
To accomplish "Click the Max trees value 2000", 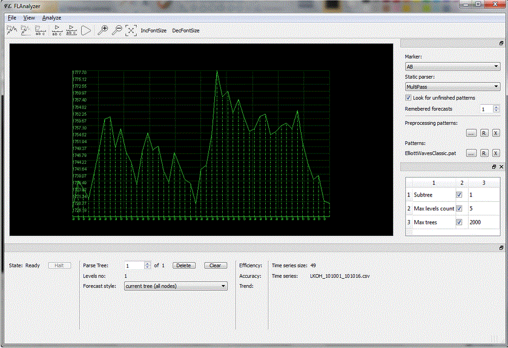I will [x=484, y=222].
